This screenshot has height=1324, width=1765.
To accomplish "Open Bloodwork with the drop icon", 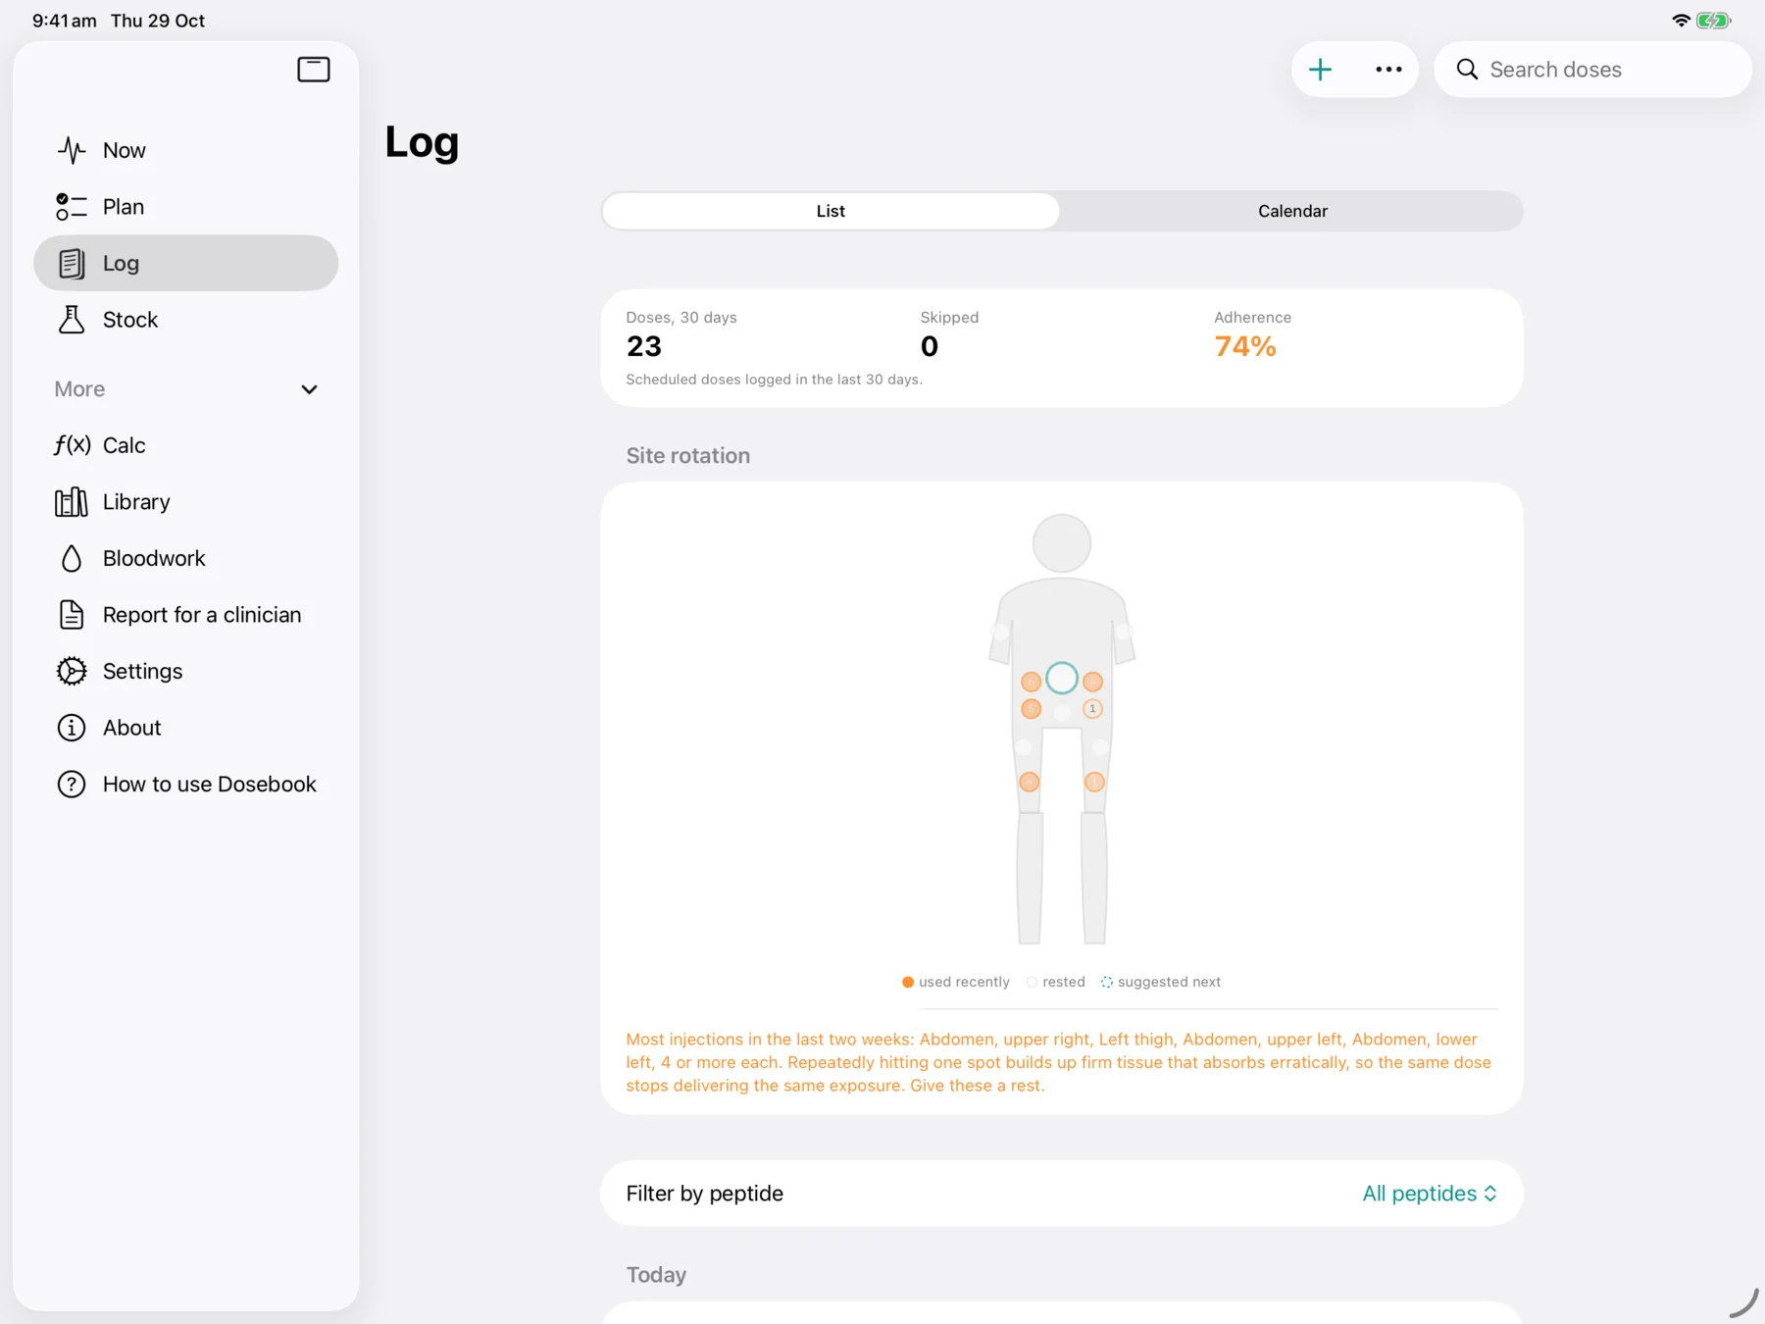I will (x=72, y=558).
